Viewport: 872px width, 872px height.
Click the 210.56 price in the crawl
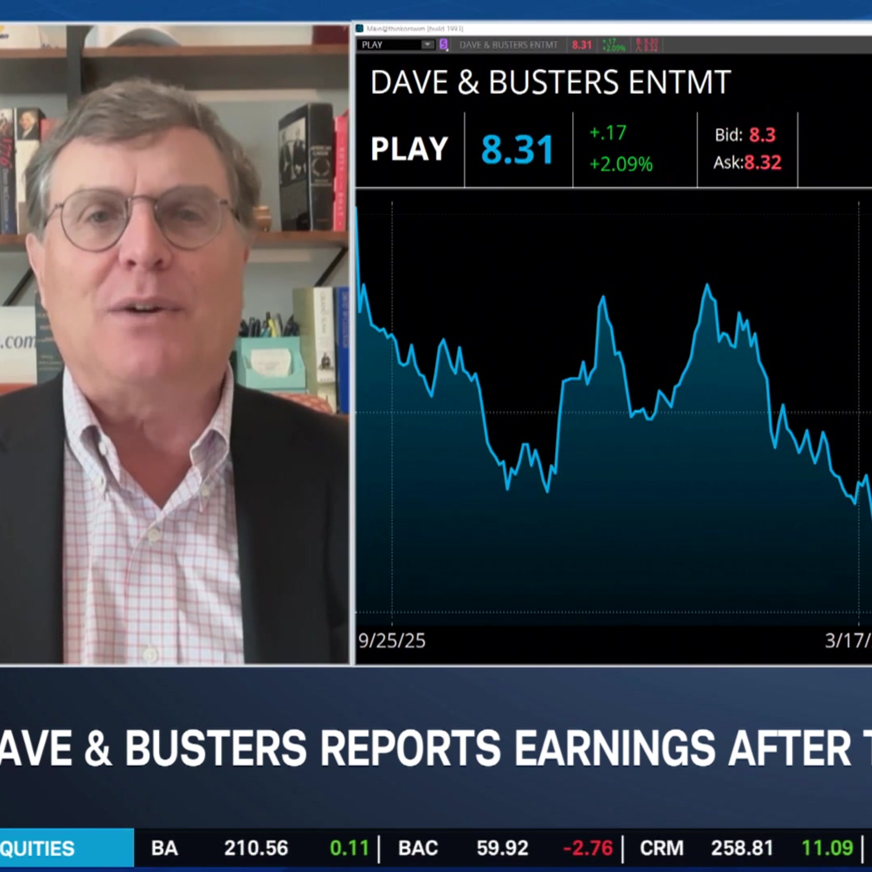click(256, 848)
